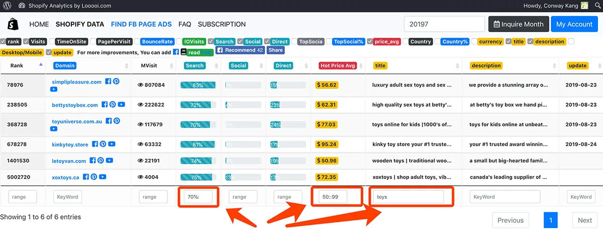The height and width of the screenshot is (231, 603).
Task: Toggle the Search column checkbox
Action: click(212, 42)
